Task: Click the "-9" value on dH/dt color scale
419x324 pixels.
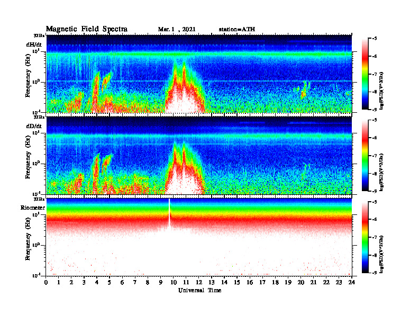Action: (x=375, y=110)
